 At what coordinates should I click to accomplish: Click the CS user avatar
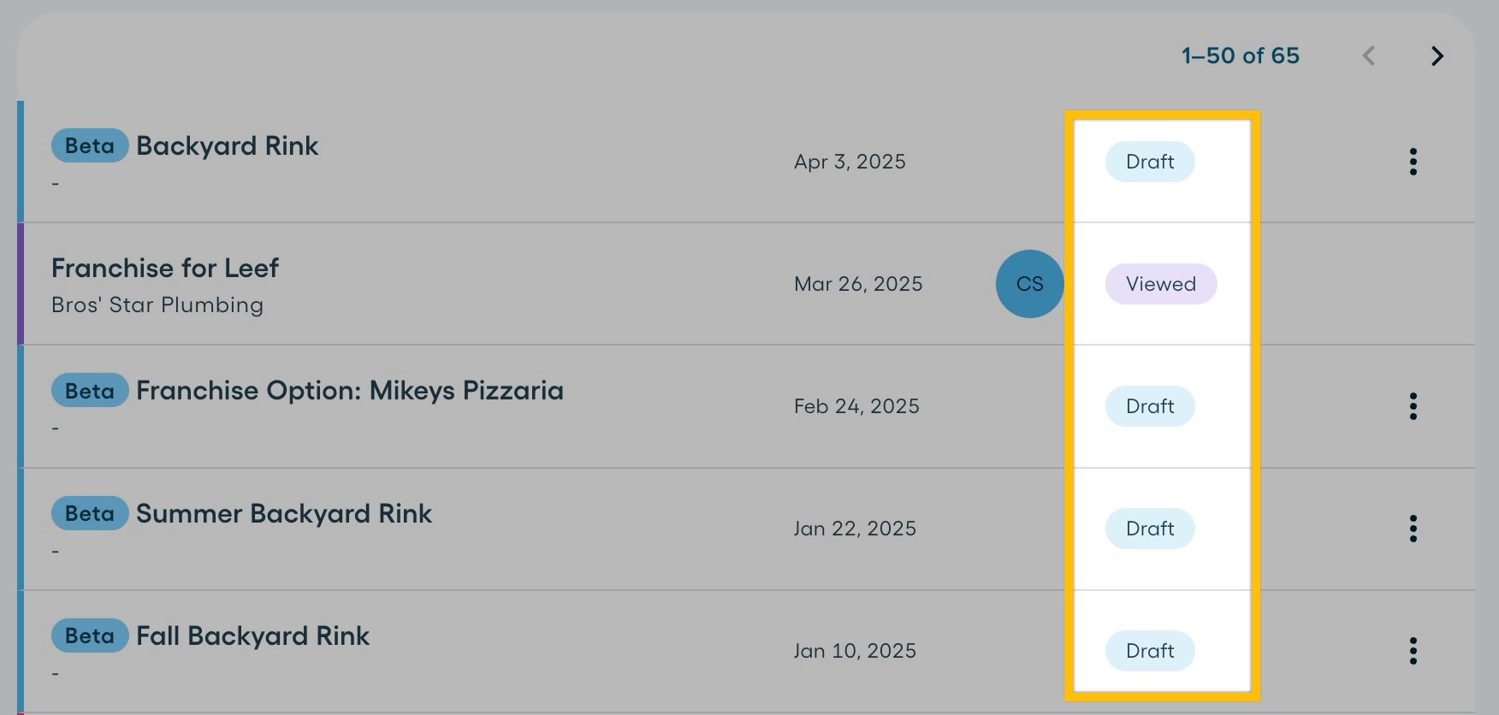[x=1029, y=284]
